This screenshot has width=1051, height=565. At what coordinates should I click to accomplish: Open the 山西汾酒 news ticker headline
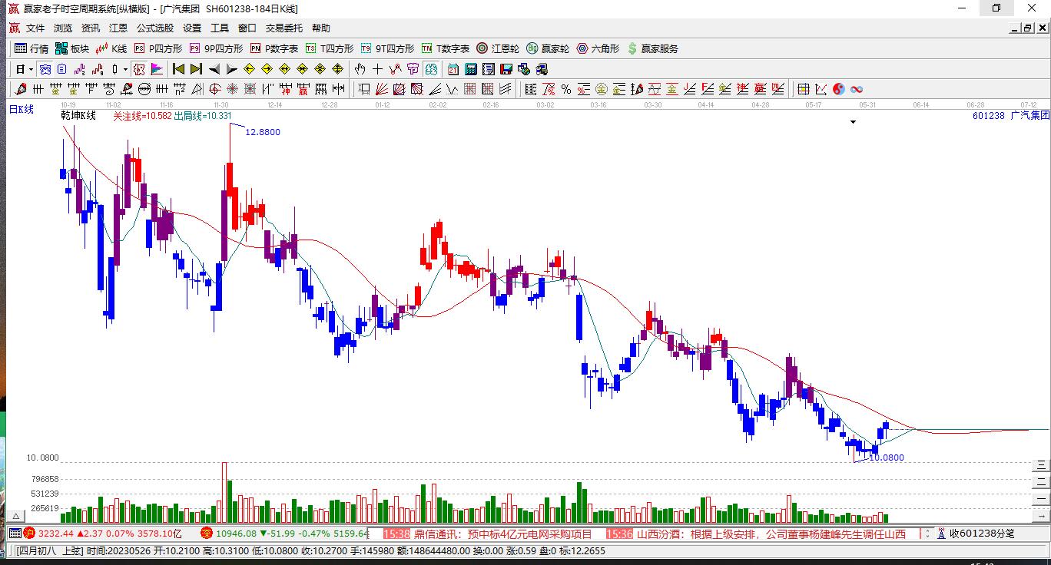(756, 534)
